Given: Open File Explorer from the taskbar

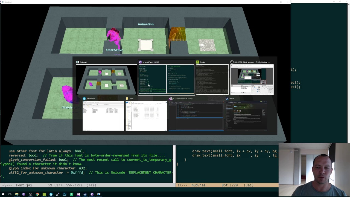Looking at the screenshot, I should coord(17,194).
